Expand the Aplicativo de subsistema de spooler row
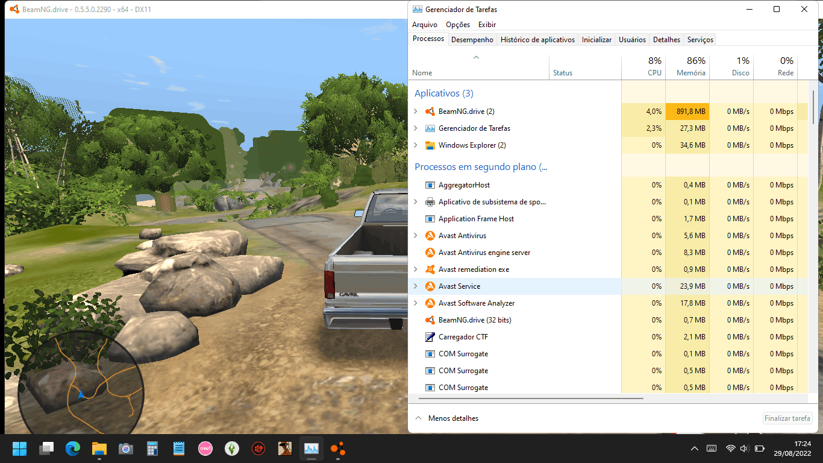 click(416, 202)
